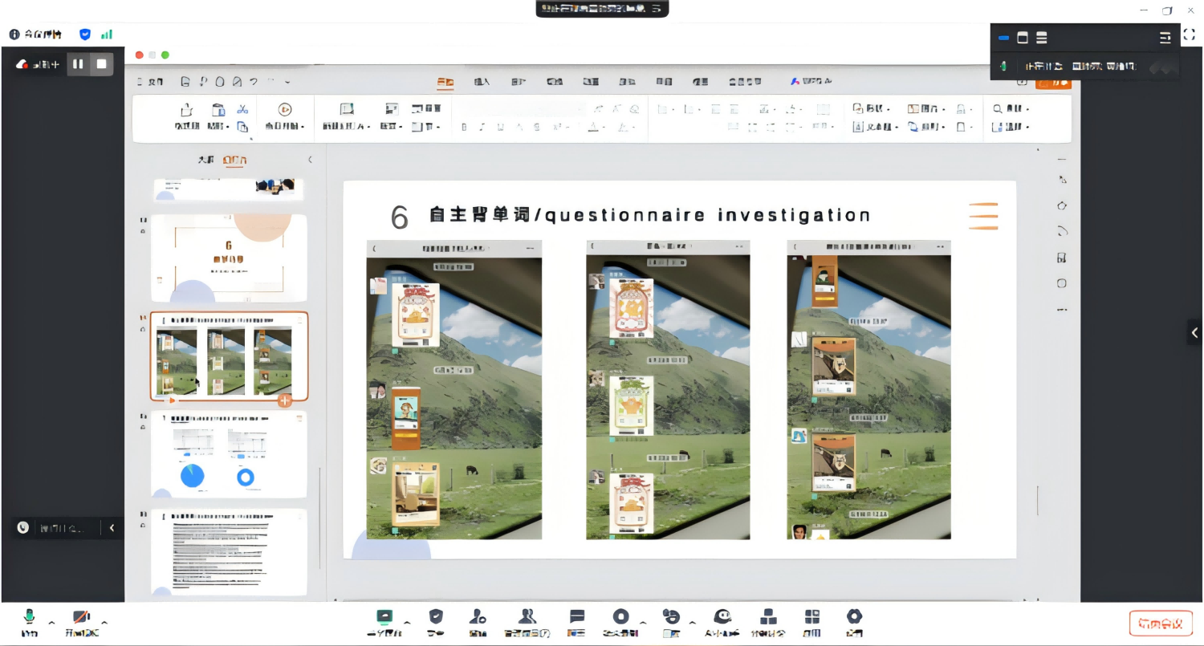Open the breakout rooms icon
Image resolution: width=1204 pixels, height=646 pixels.
[x=768, y=618]
